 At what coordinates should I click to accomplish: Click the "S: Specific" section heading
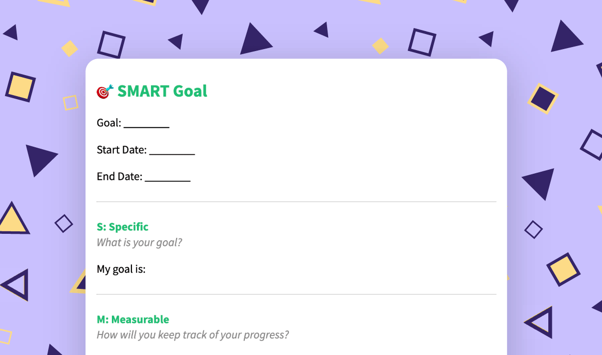pos(122,227)
